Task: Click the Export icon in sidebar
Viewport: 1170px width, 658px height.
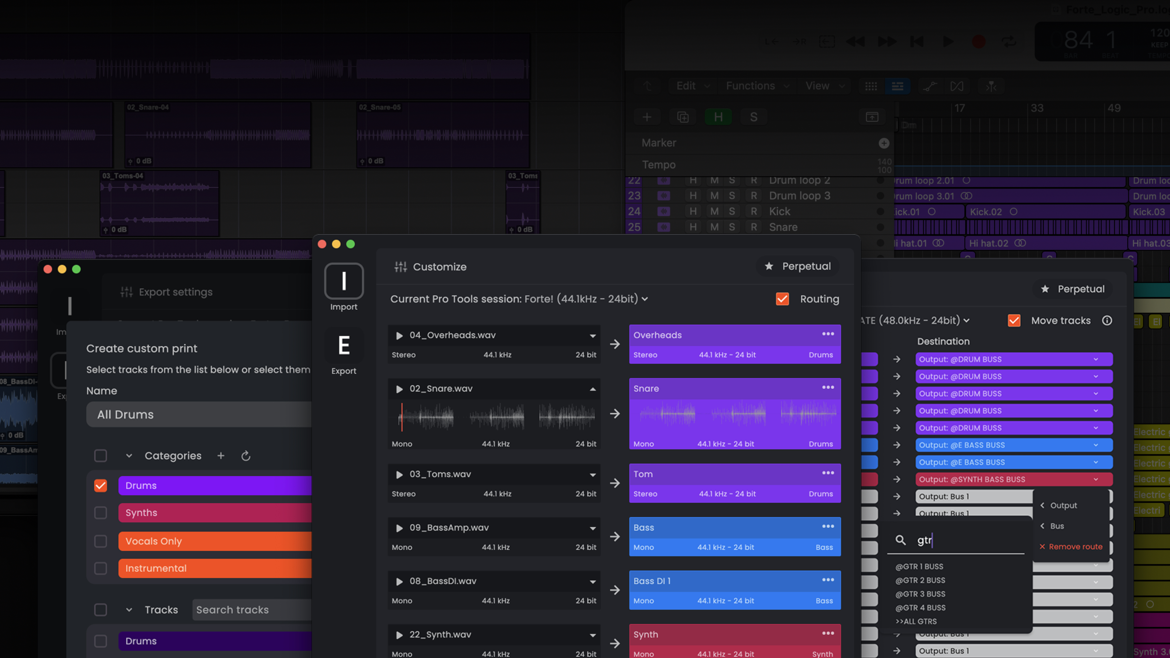Action: tap(344, 345)
